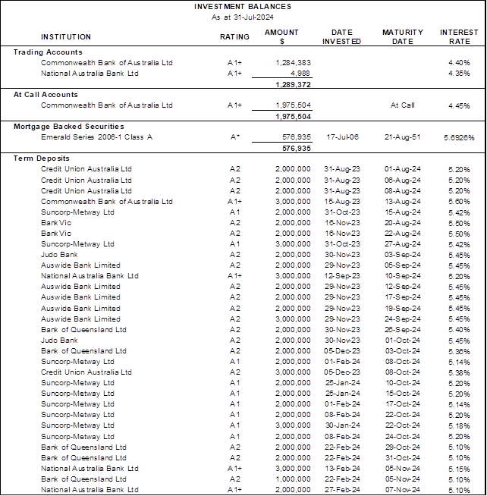487x496 pixels.
Task: Click the amount 4,988
Action: [x=300, y=74]
